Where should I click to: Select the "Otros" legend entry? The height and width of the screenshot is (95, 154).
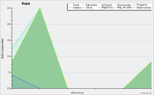(89, 7)
